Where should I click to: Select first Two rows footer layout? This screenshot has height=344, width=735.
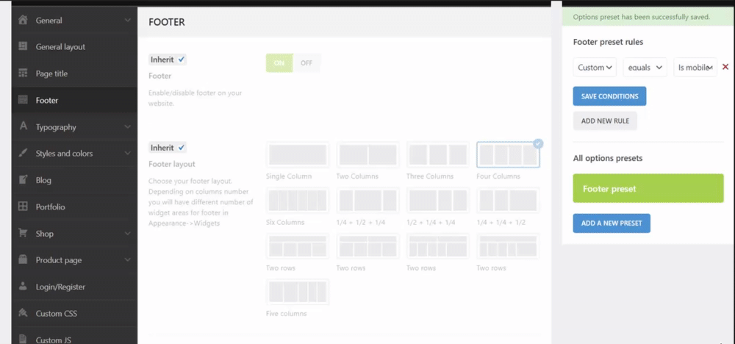coord(297,246)
